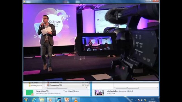The width and height of the screenshot is (182, 102).
Task: Click the 'Présentation Microsoft PowerPoint' type label
Action: [x=48, y=93]
